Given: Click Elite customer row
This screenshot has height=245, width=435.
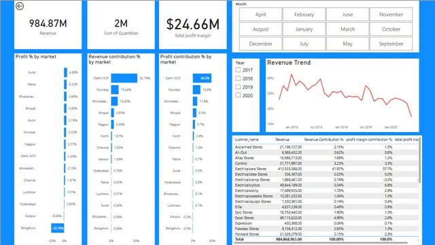Looking at the screenshot, I should [x=326, y=207].
